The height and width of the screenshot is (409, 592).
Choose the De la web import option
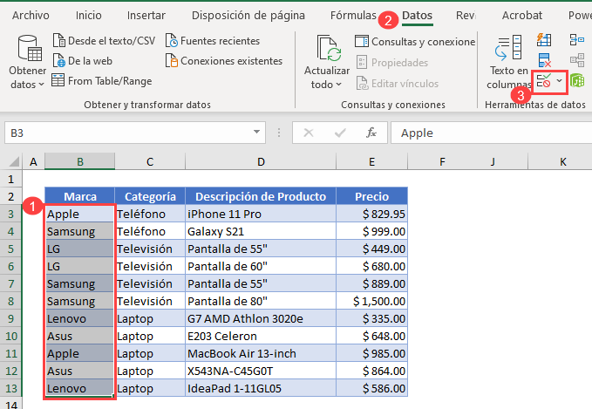pyautogui.click(x=82, y=61)
